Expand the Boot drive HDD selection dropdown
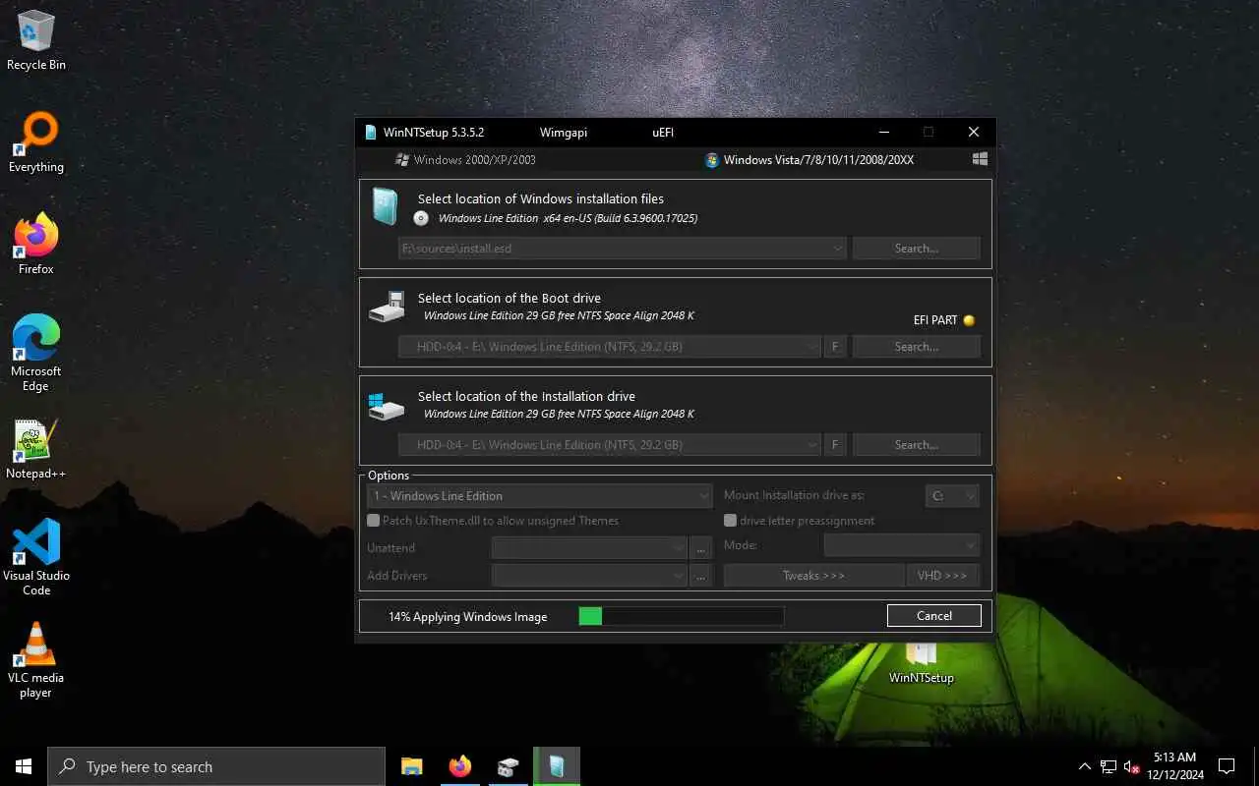This screenshot has width=1259, height=786. click(x=812, y=347)
